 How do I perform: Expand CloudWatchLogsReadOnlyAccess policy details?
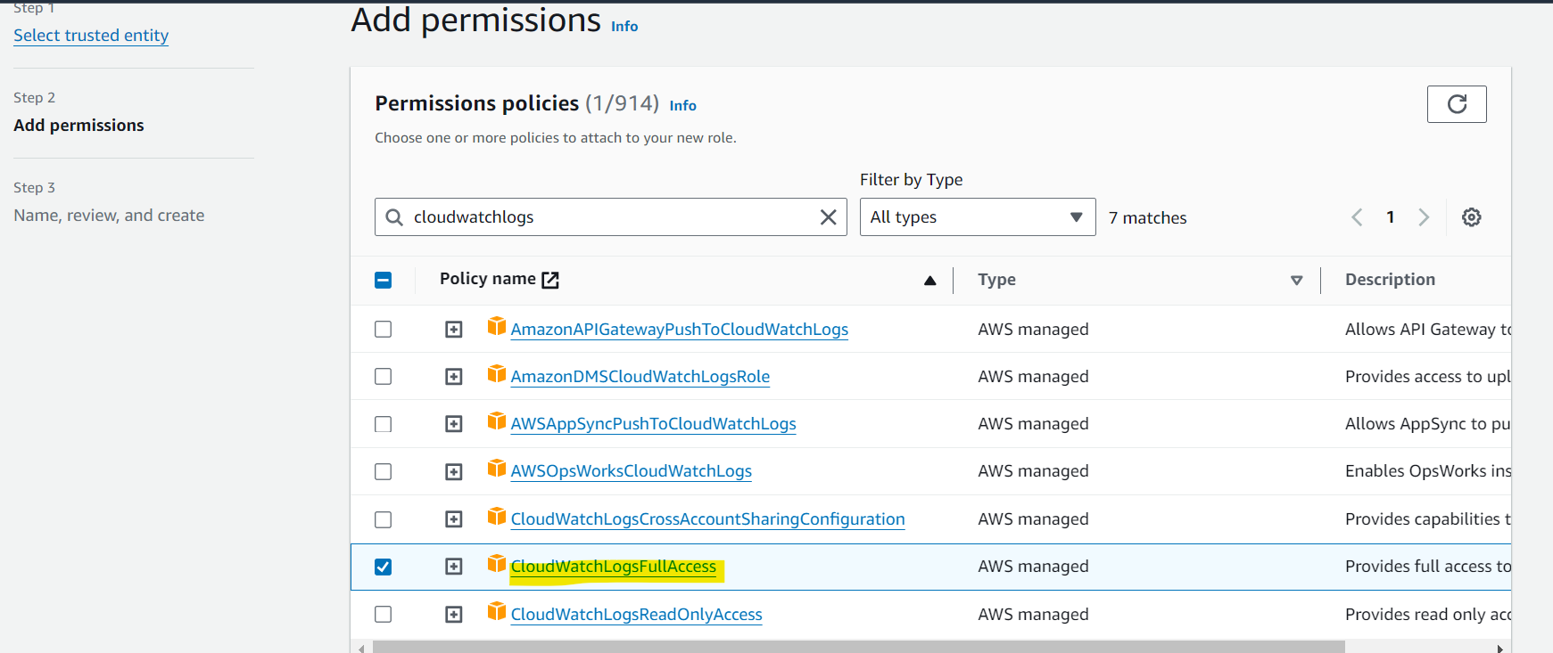454,615
